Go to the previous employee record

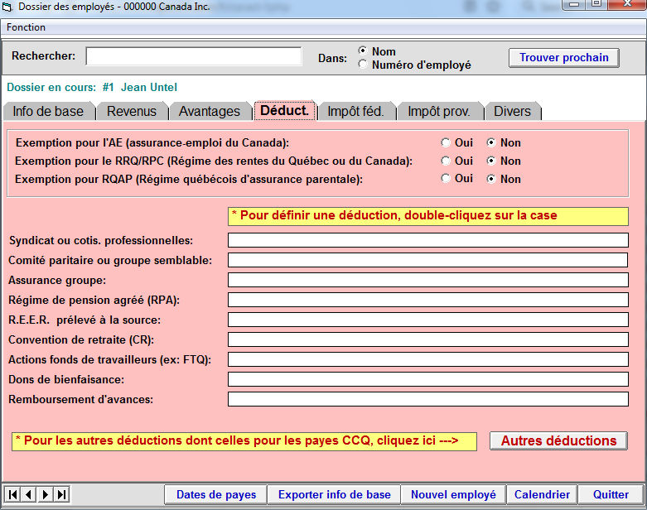click(29, 494)
